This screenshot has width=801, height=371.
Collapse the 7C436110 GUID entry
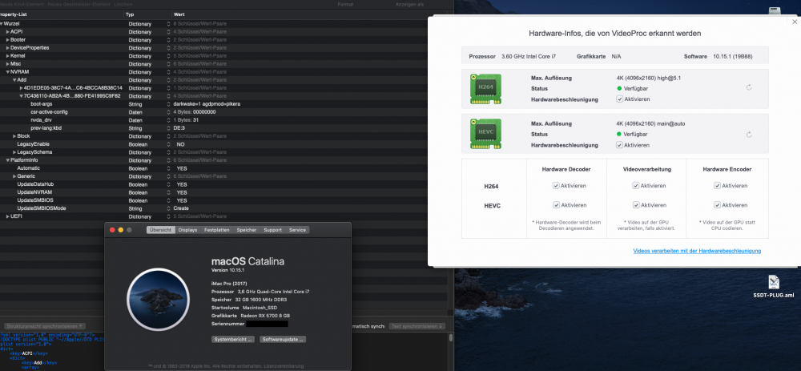click(21, 96)
